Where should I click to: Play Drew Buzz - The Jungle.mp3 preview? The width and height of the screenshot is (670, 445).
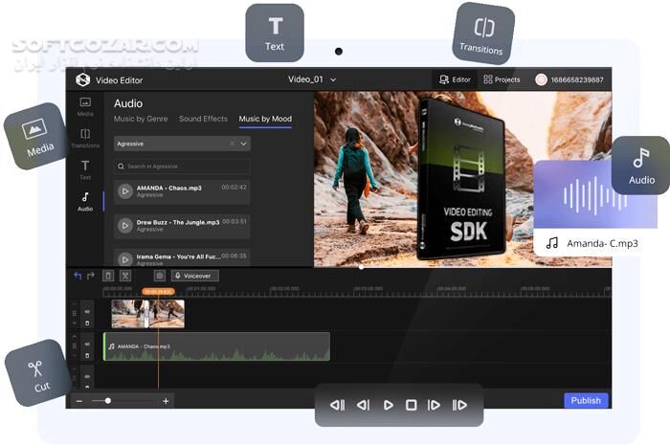(x=124, y=225)
